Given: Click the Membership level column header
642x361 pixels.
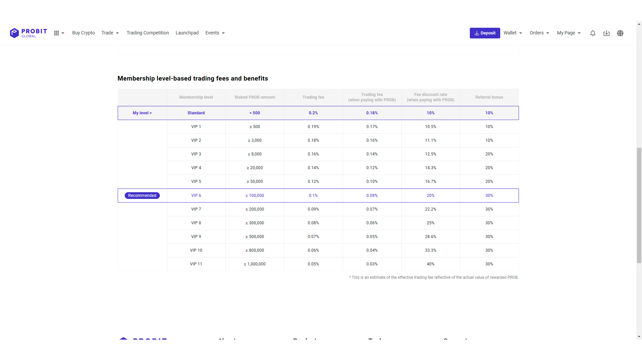Looking at the screenshot, I should click(x=196, y=97).
